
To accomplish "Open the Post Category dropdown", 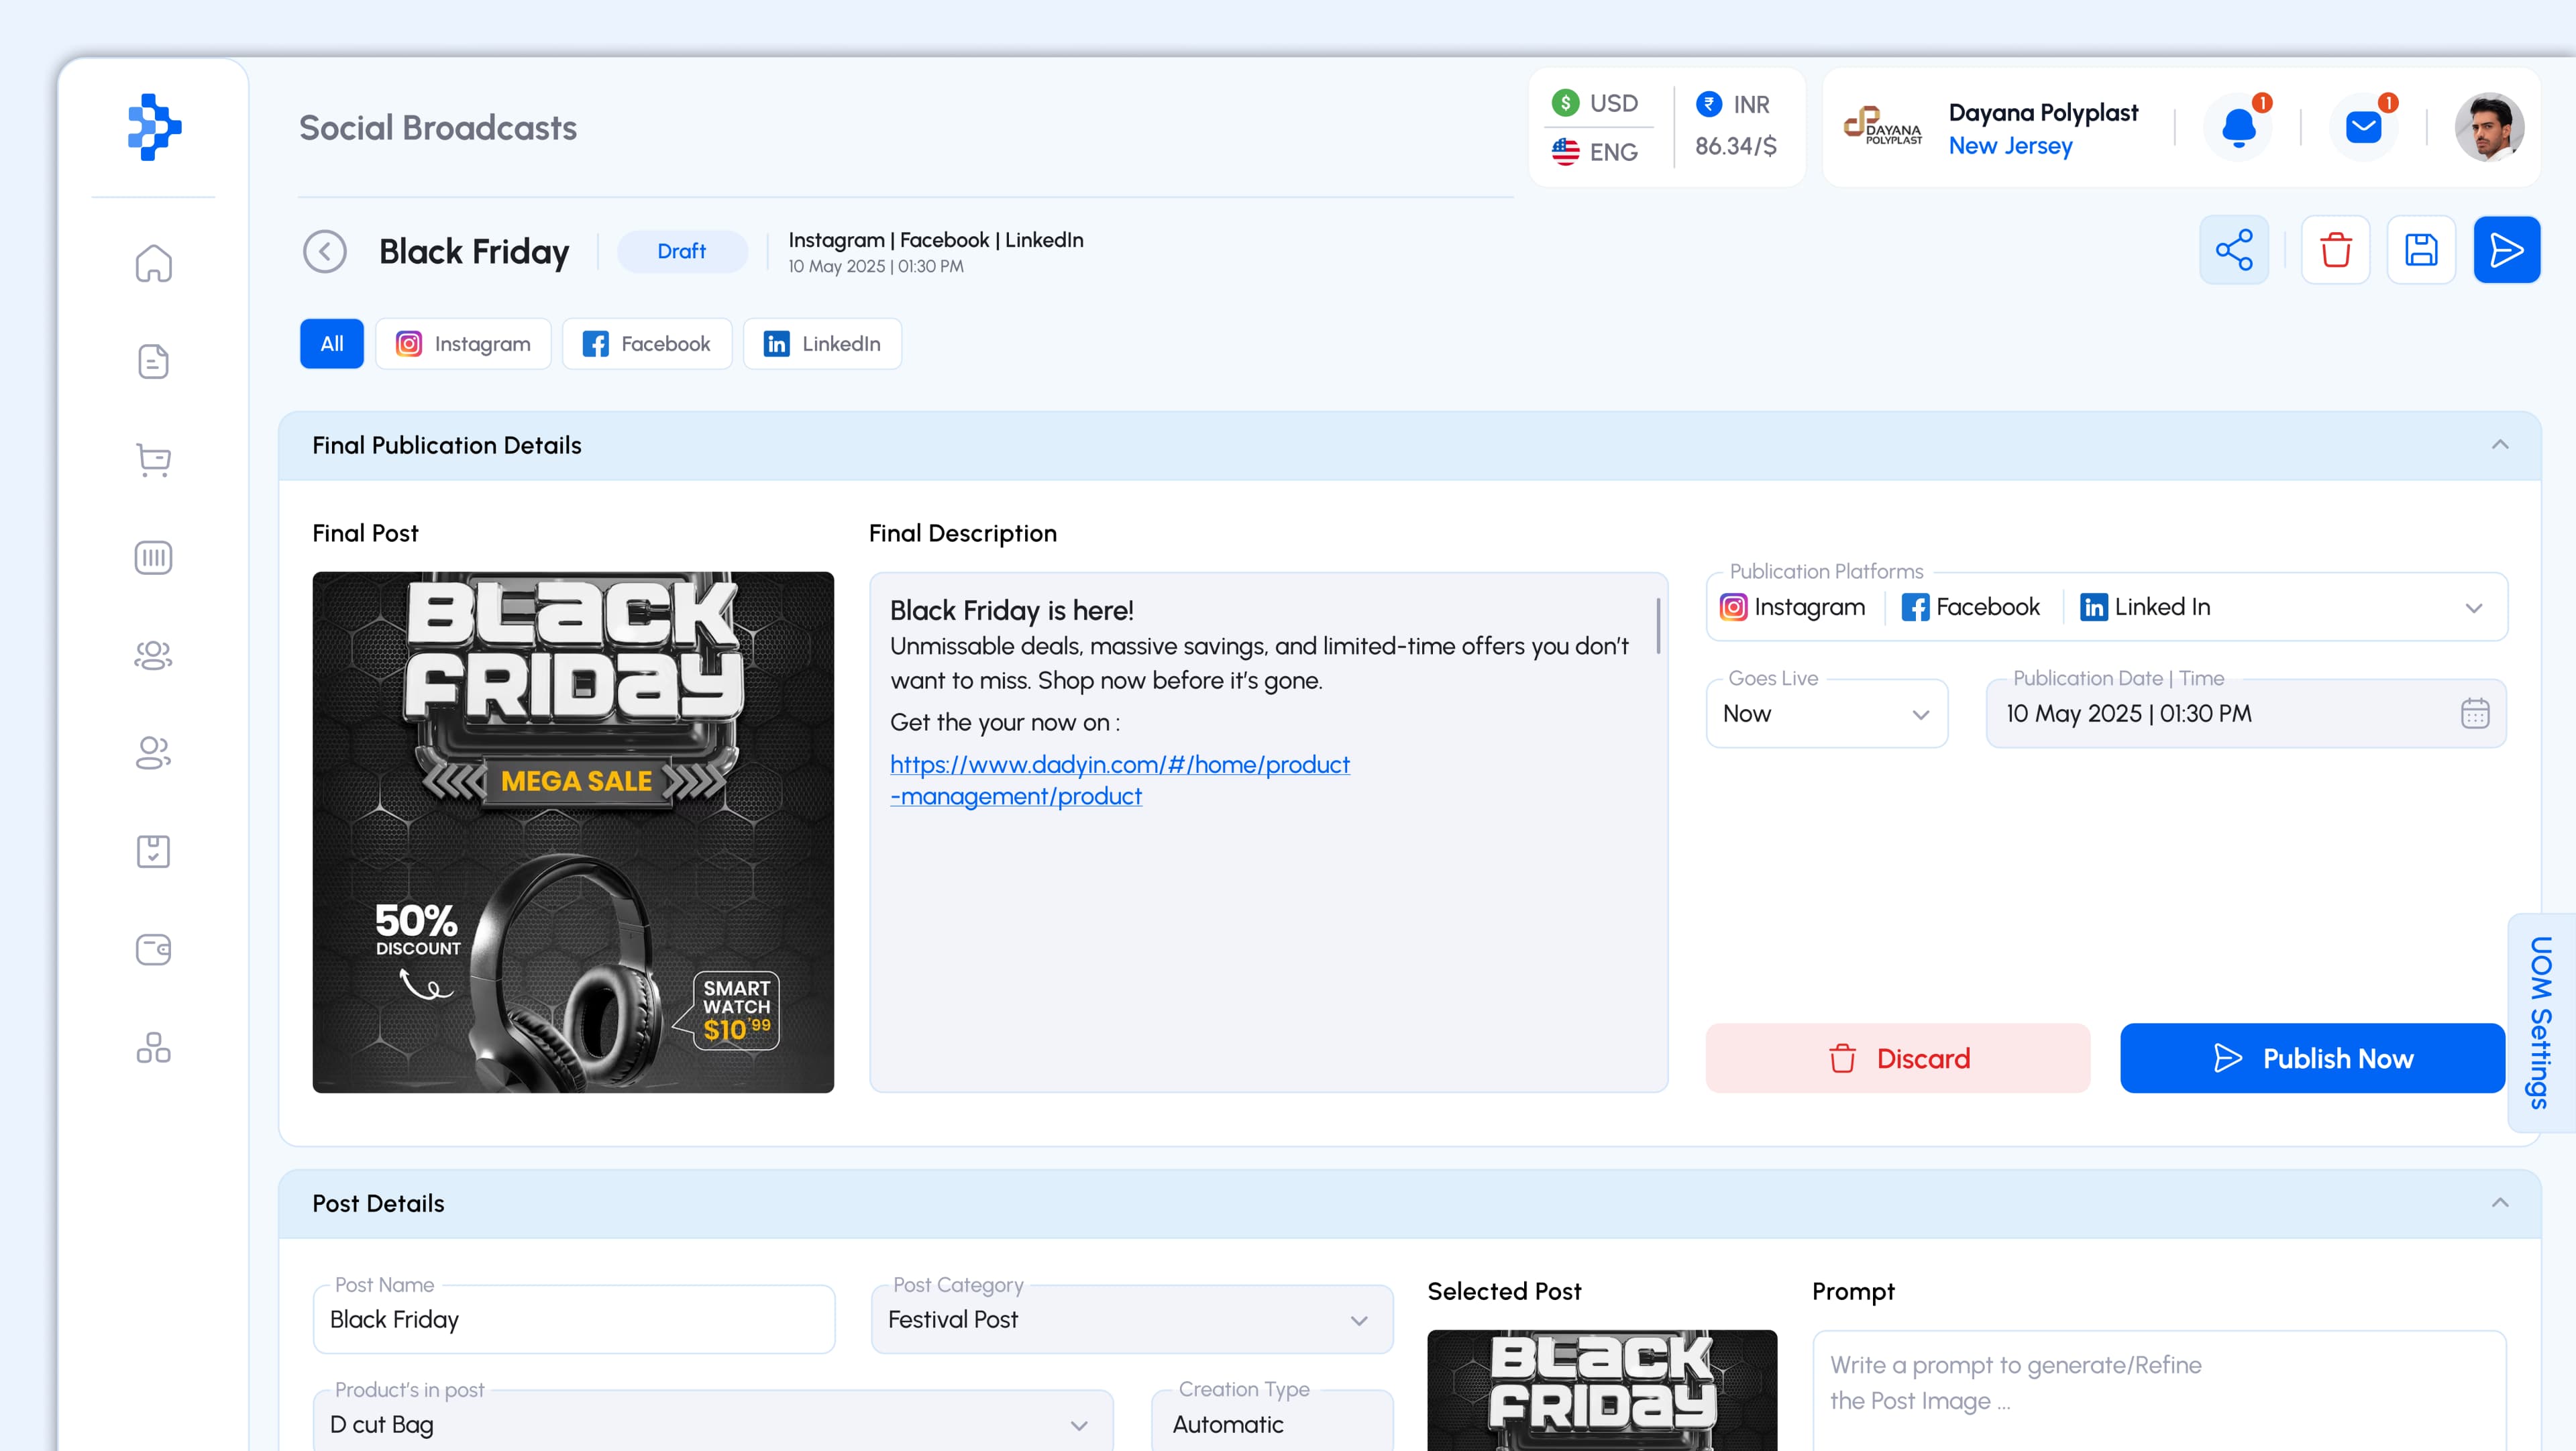I will (x=1132, y=1320).
